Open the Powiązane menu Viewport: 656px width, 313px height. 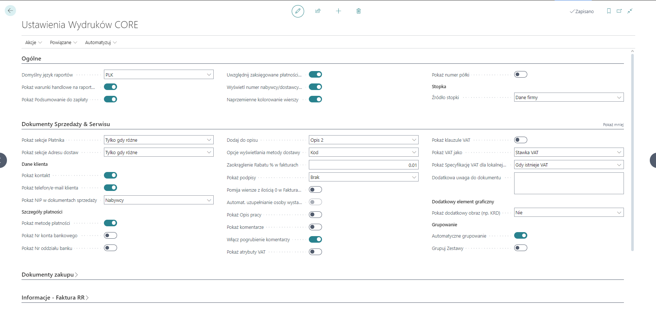pyautogui.click(x=63, y=42)
